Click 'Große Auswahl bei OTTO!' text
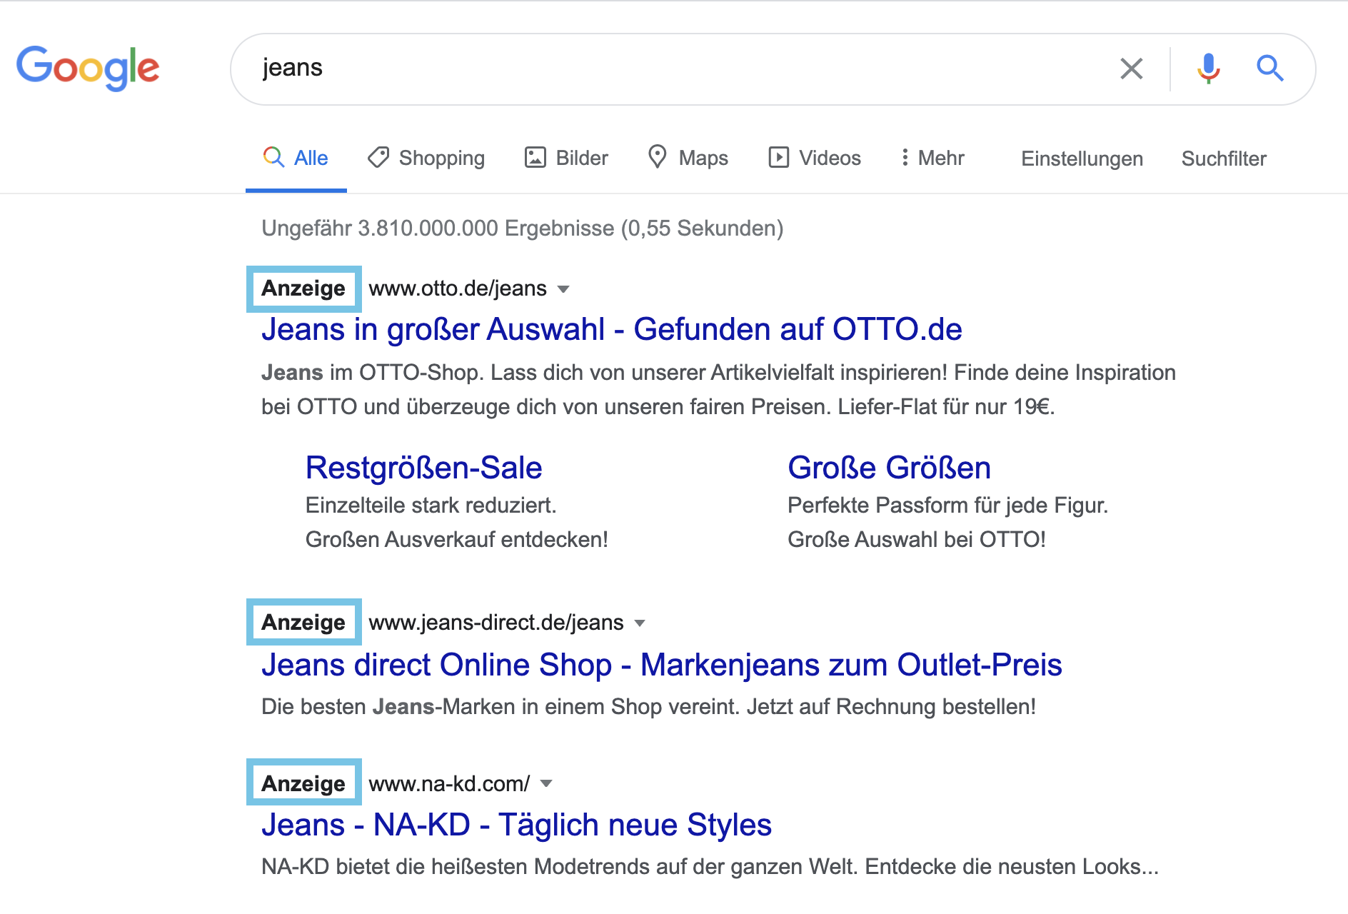Viewport: 1348px width, 914px height. [x=917, y=540]
